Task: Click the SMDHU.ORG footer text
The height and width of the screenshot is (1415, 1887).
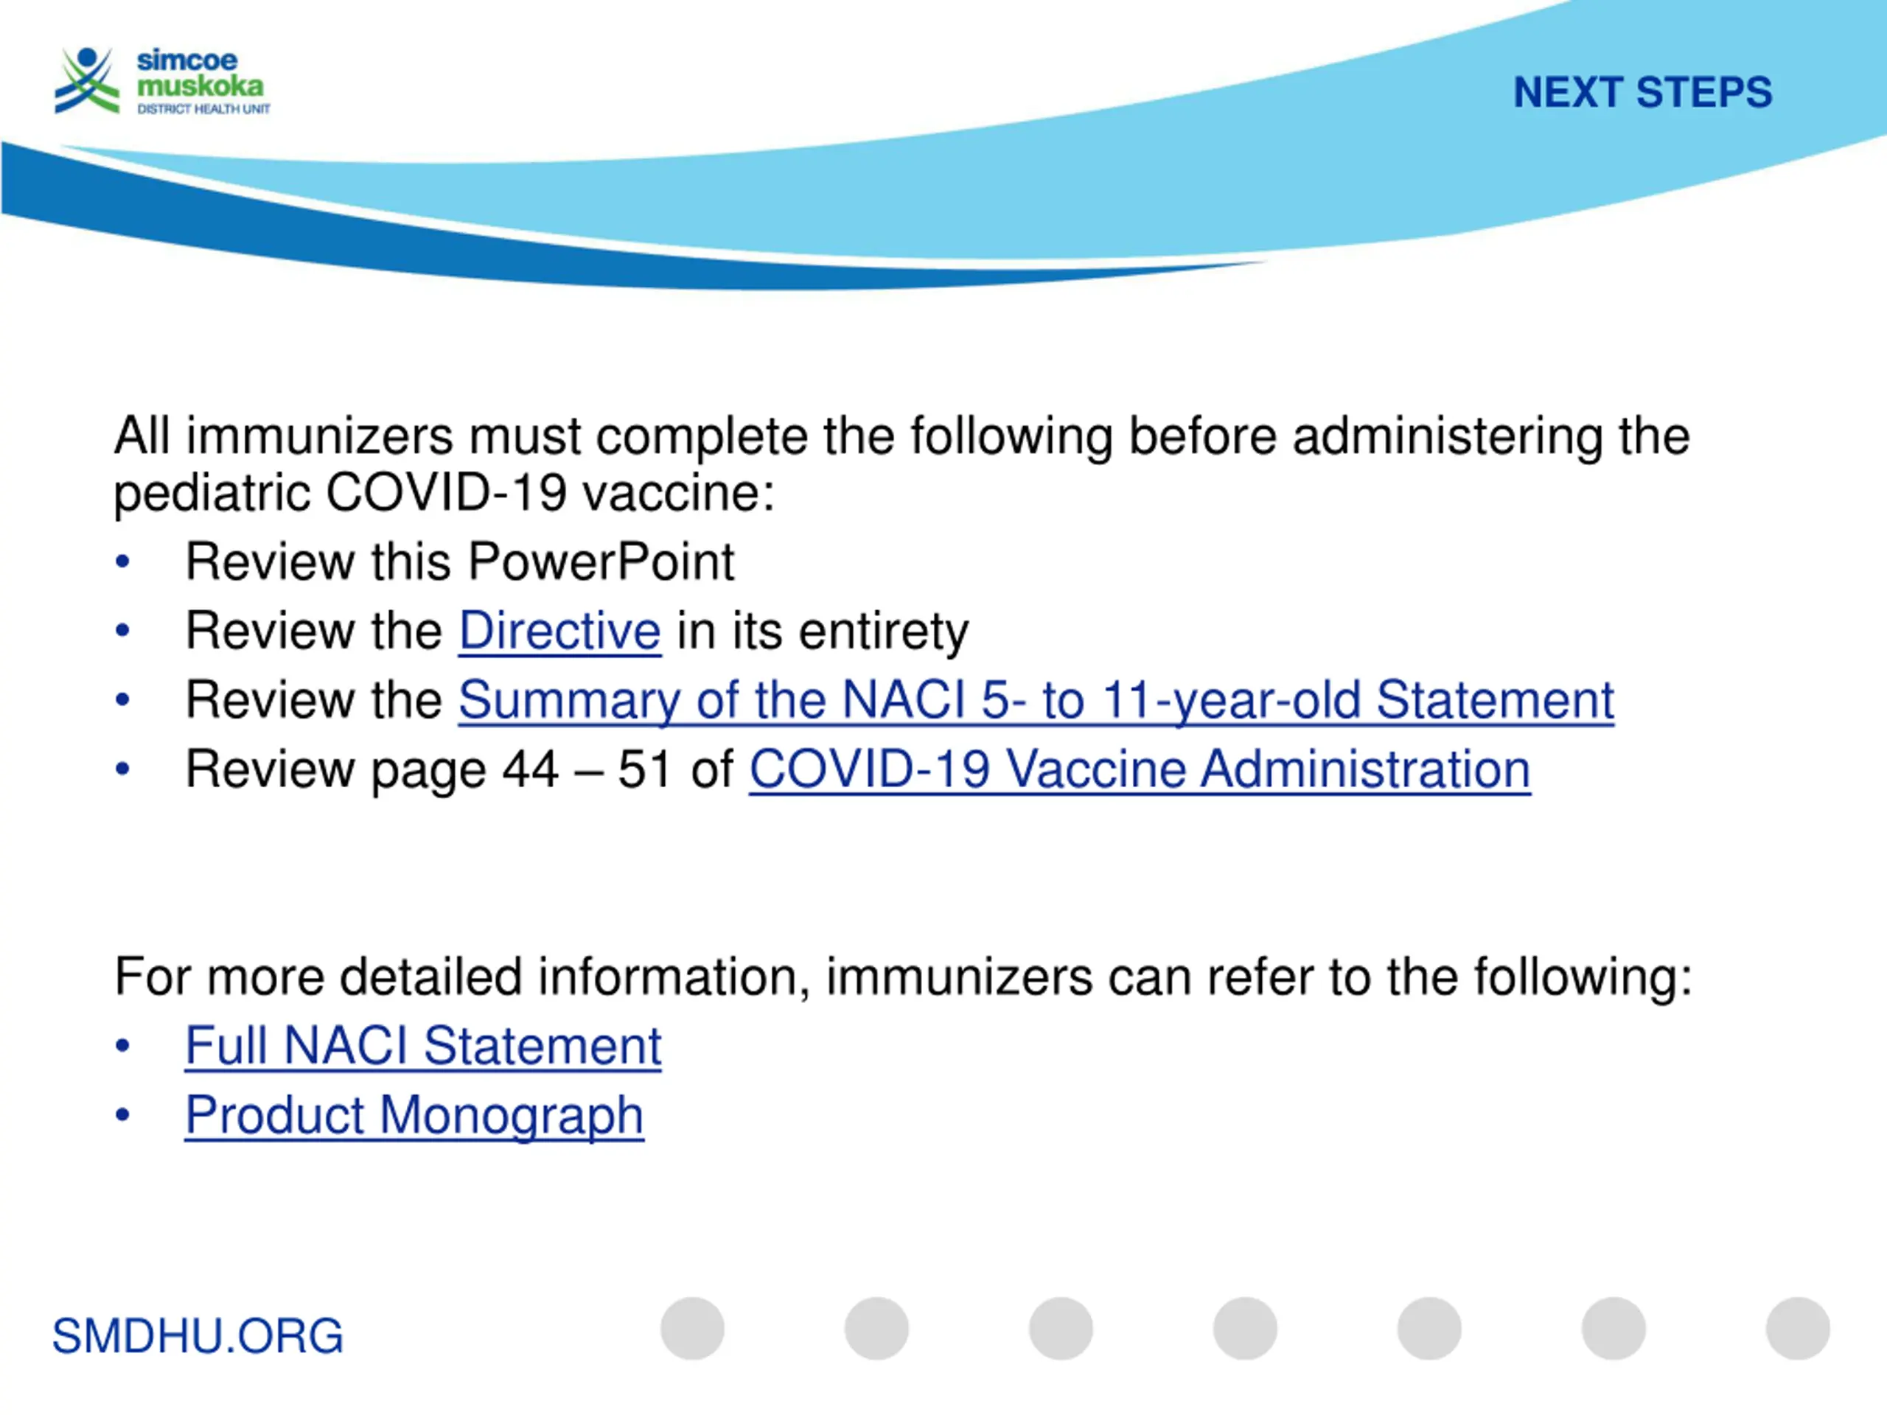Action: pyautogui.click(x=198, y=1335)
